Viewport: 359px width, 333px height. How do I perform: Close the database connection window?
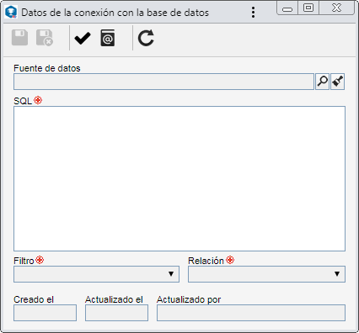pyautogui.click(x=337, y=8)
